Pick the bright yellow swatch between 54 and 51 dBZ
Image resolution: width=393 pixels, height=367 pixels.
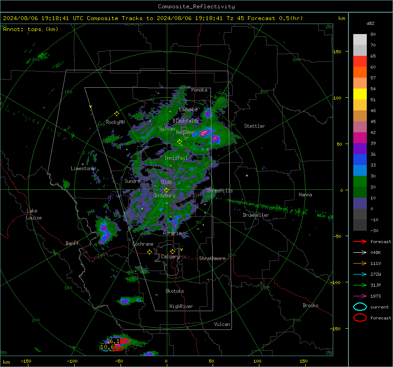(x=360, y=94)
